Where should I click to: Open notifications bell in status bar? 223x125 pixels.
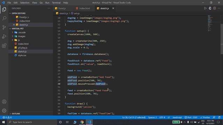point(219,117)
